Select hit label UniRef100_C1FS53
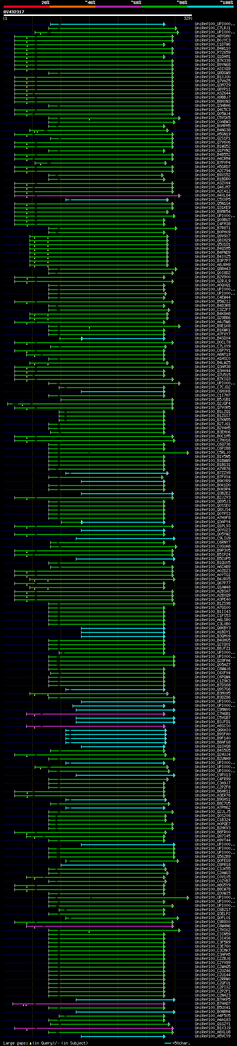The width and height of the screenshot is (237, 1046). (213, 616)
